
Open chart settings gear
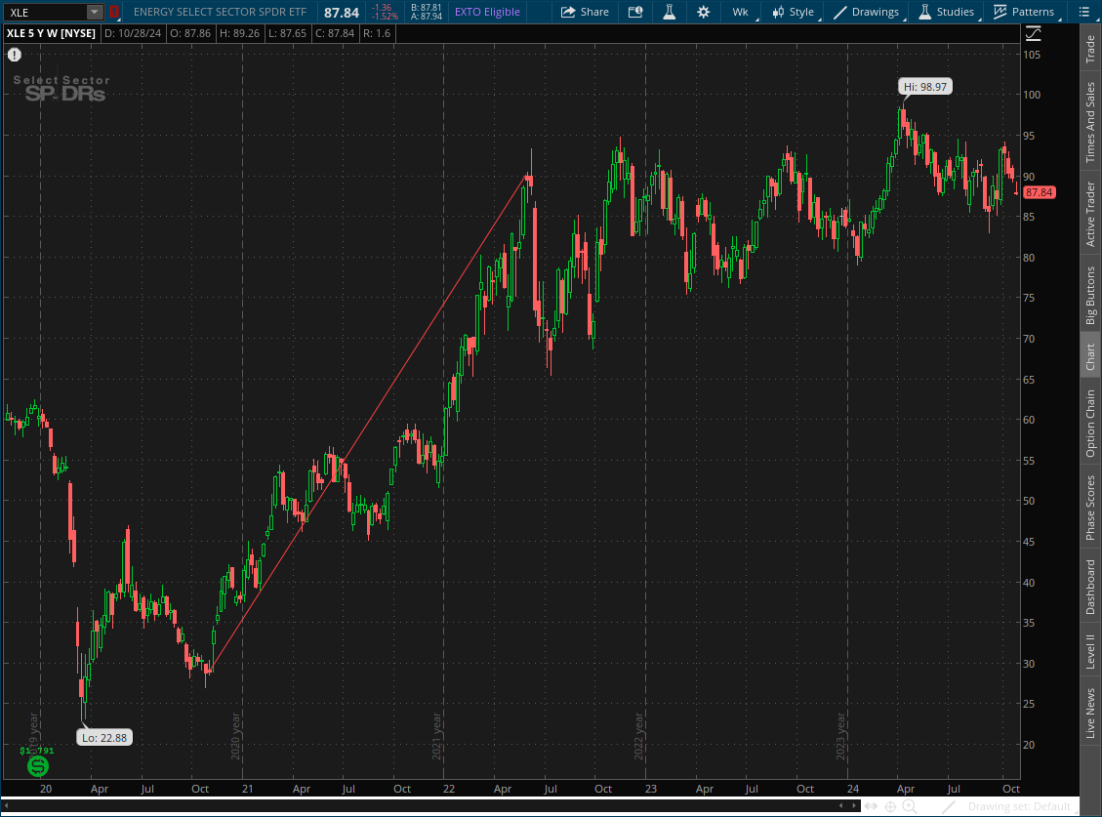(703, 12)
